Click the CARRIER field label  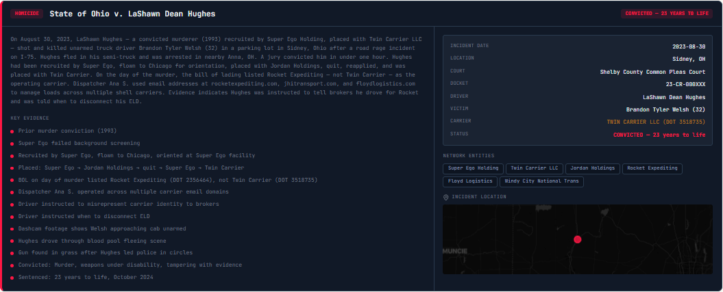tap(460, 121)
